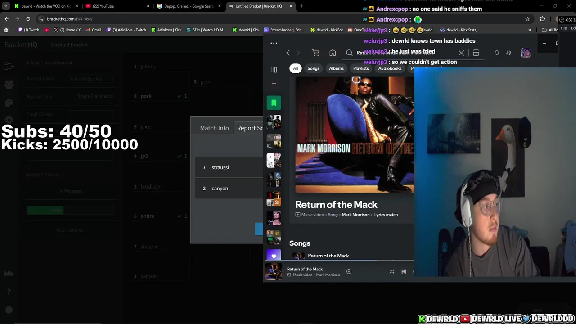This screenshot has width=576, height=324.
Task: Click pork entry in bracket
Action: click(161, 96)
